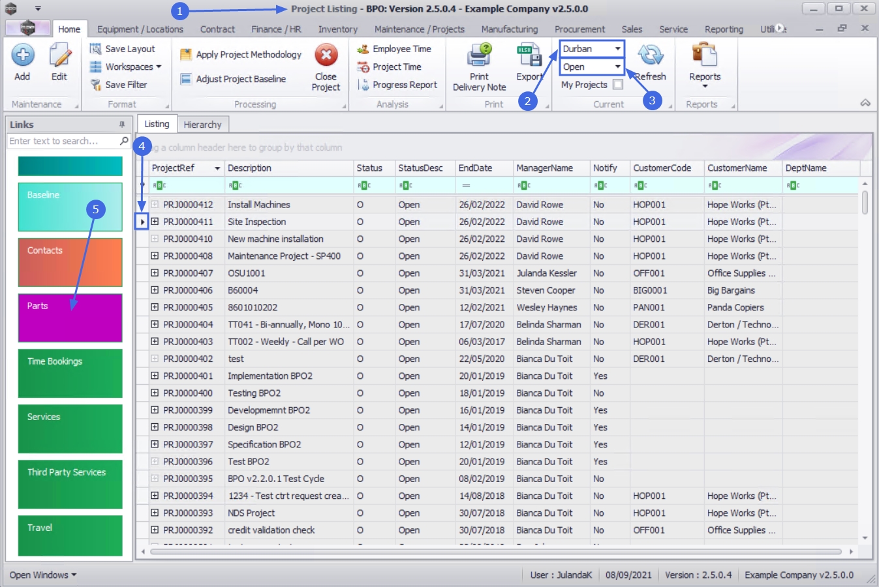Click the Add project icon
Screen dimensions: 879x587
(x=22, y=55)
